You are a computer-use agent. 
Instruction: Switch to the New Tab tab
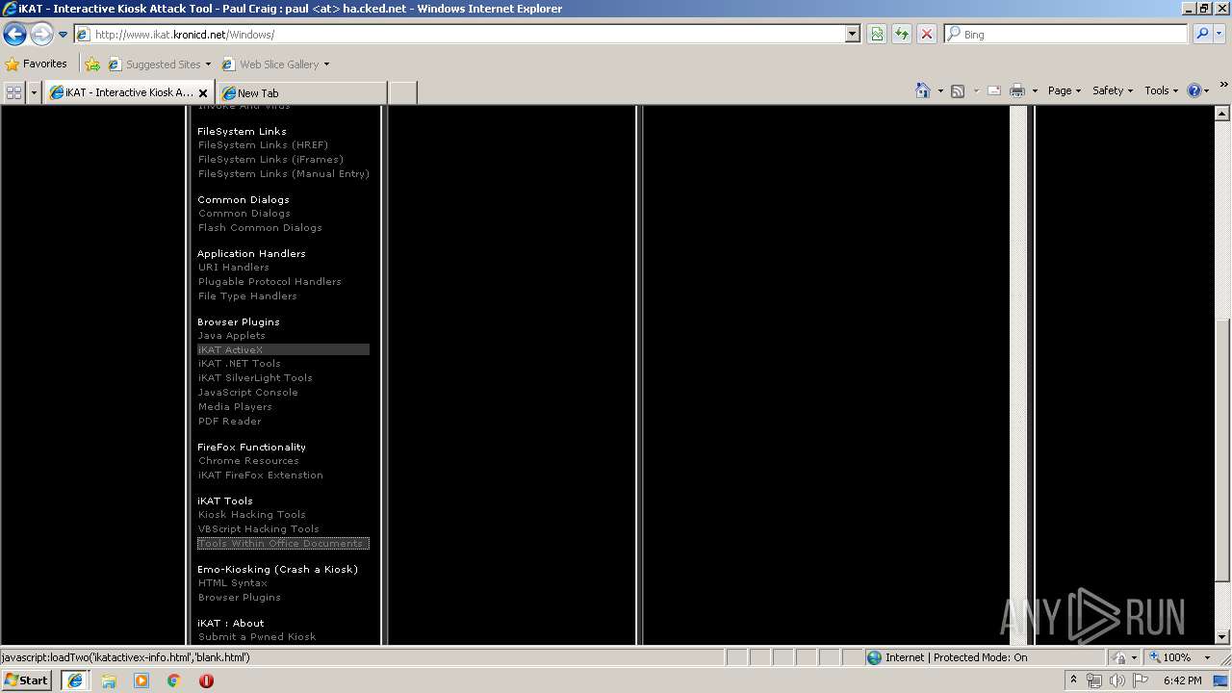click(301, 93)
